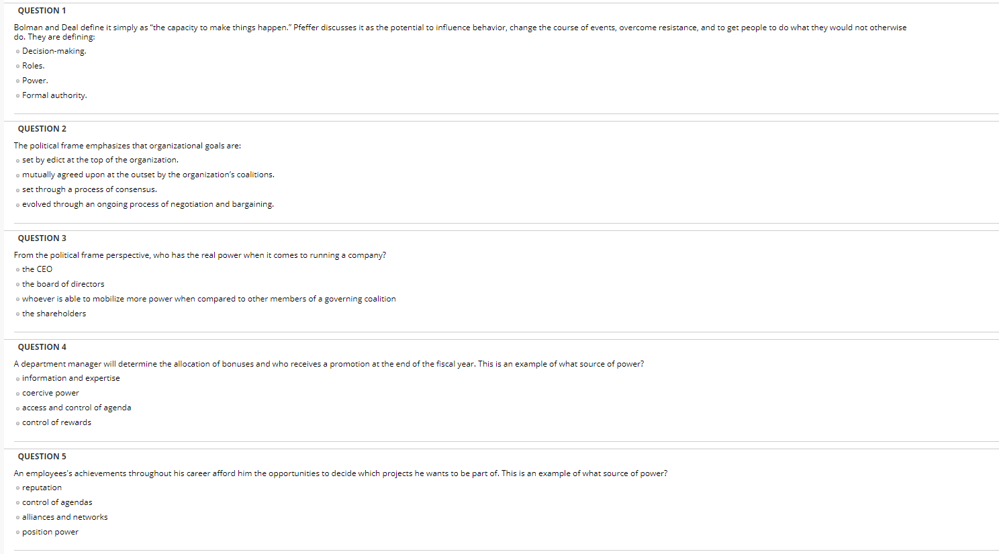
Task: Select "the shareholders" answer
Action: [17, 314]
